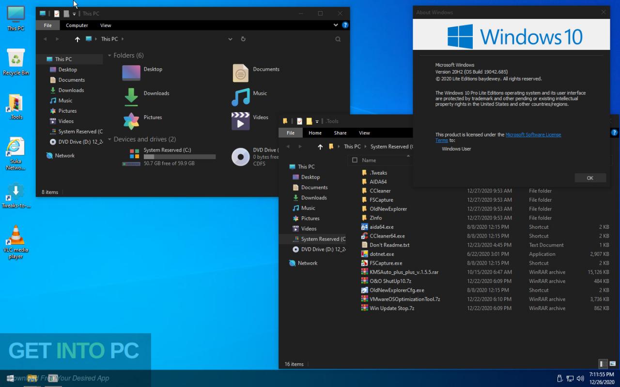Select System Reserved (C:) in This PC navigation pane

pyautogui.click(x=77, y=132)
